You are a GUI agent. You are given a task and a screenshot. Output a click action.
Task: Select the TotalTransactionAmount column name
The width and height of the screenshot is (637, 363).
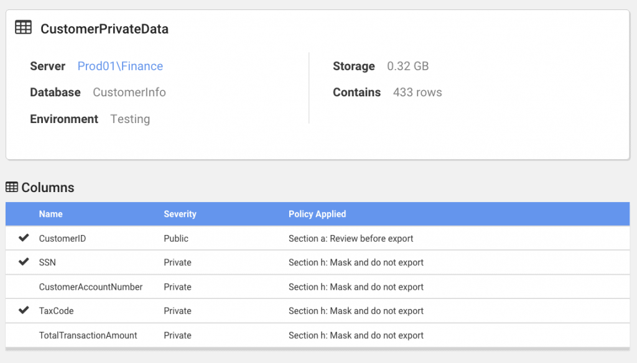click(x=88, y=336)
